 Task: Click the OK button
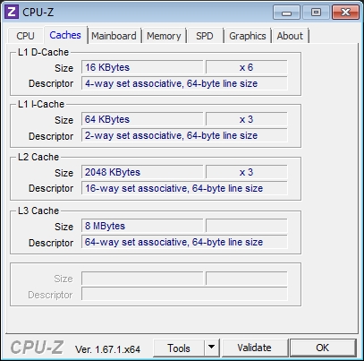click(x=323, y=348)
